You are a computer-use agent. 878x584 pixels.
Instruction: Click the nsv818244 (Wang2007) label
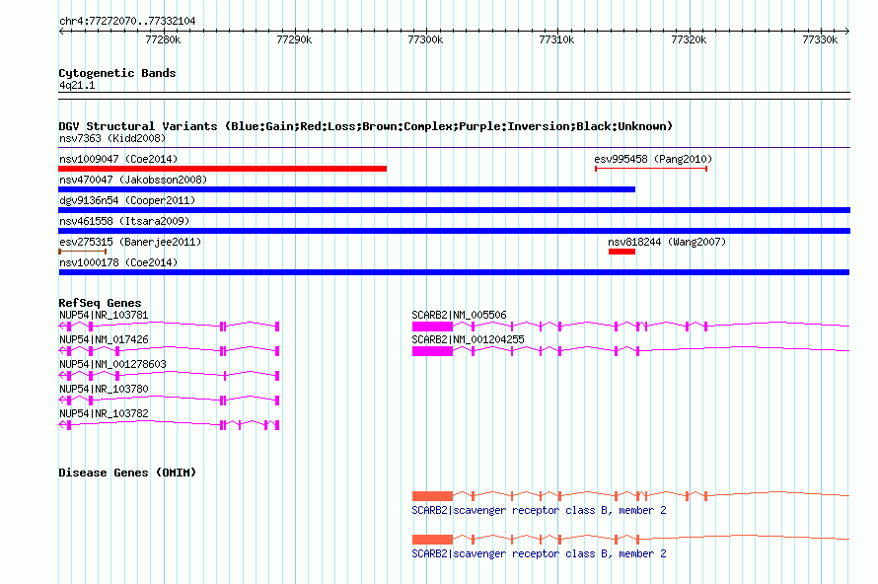tap(667, 242)
